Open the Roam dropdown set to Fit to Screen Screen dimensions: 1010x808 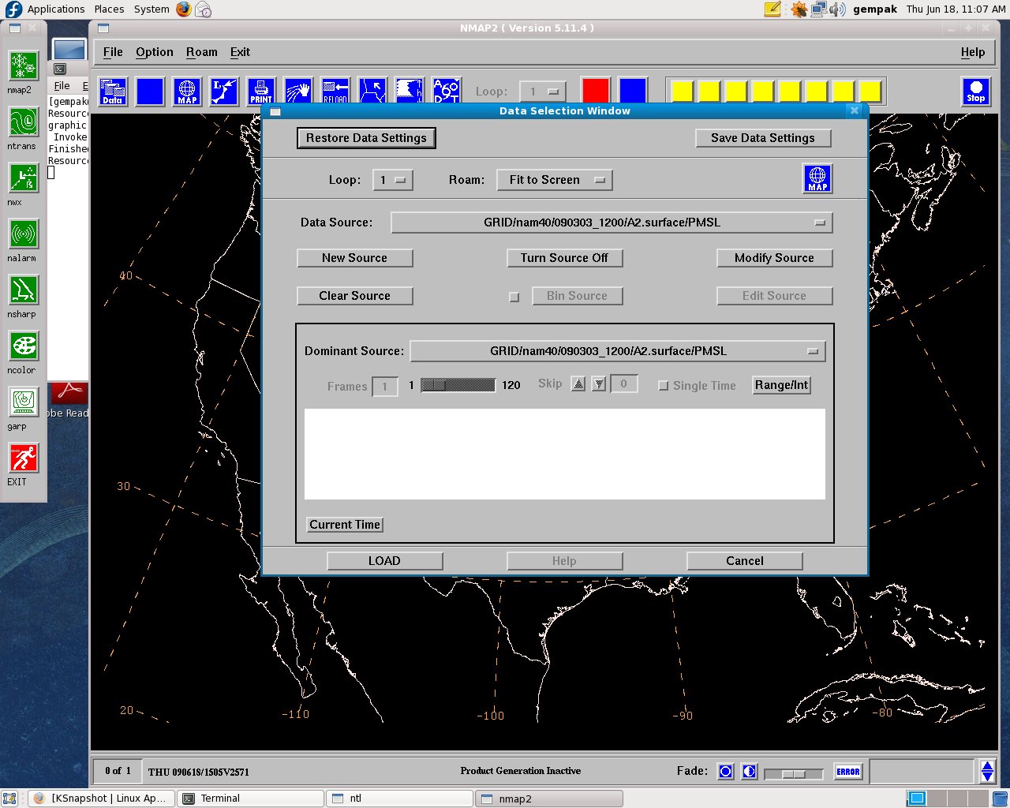tap(554, 180)
